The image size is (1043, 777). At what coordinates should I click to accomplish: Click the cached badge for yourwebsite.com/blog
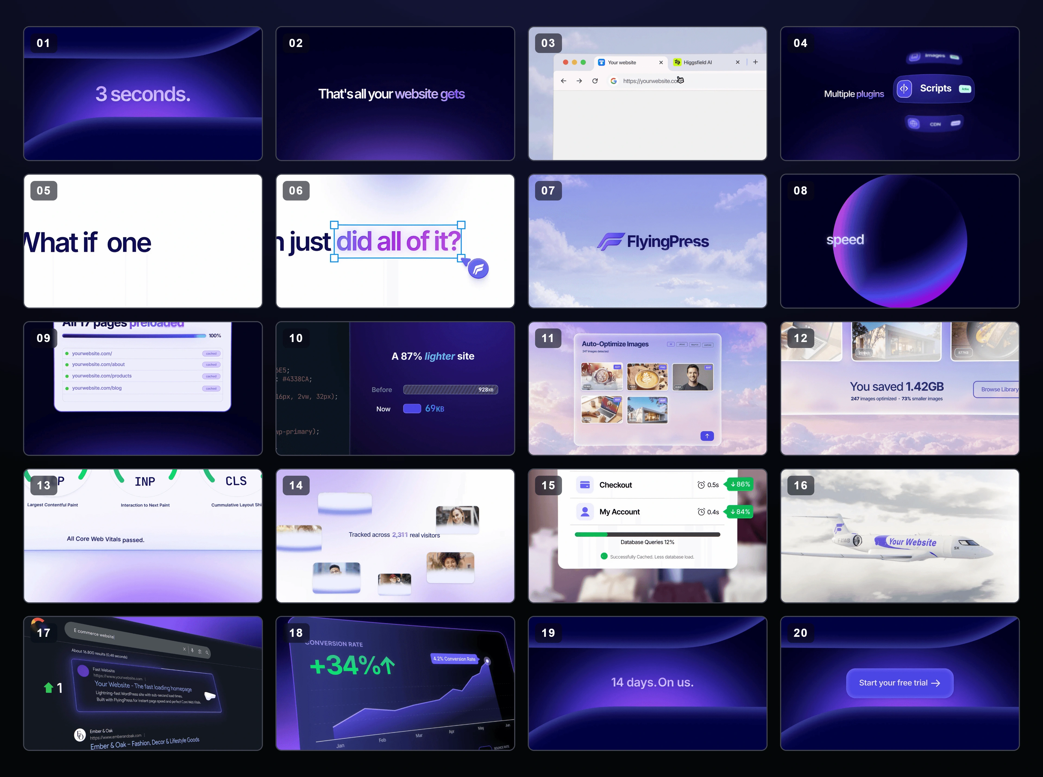(x=211, y=388)
